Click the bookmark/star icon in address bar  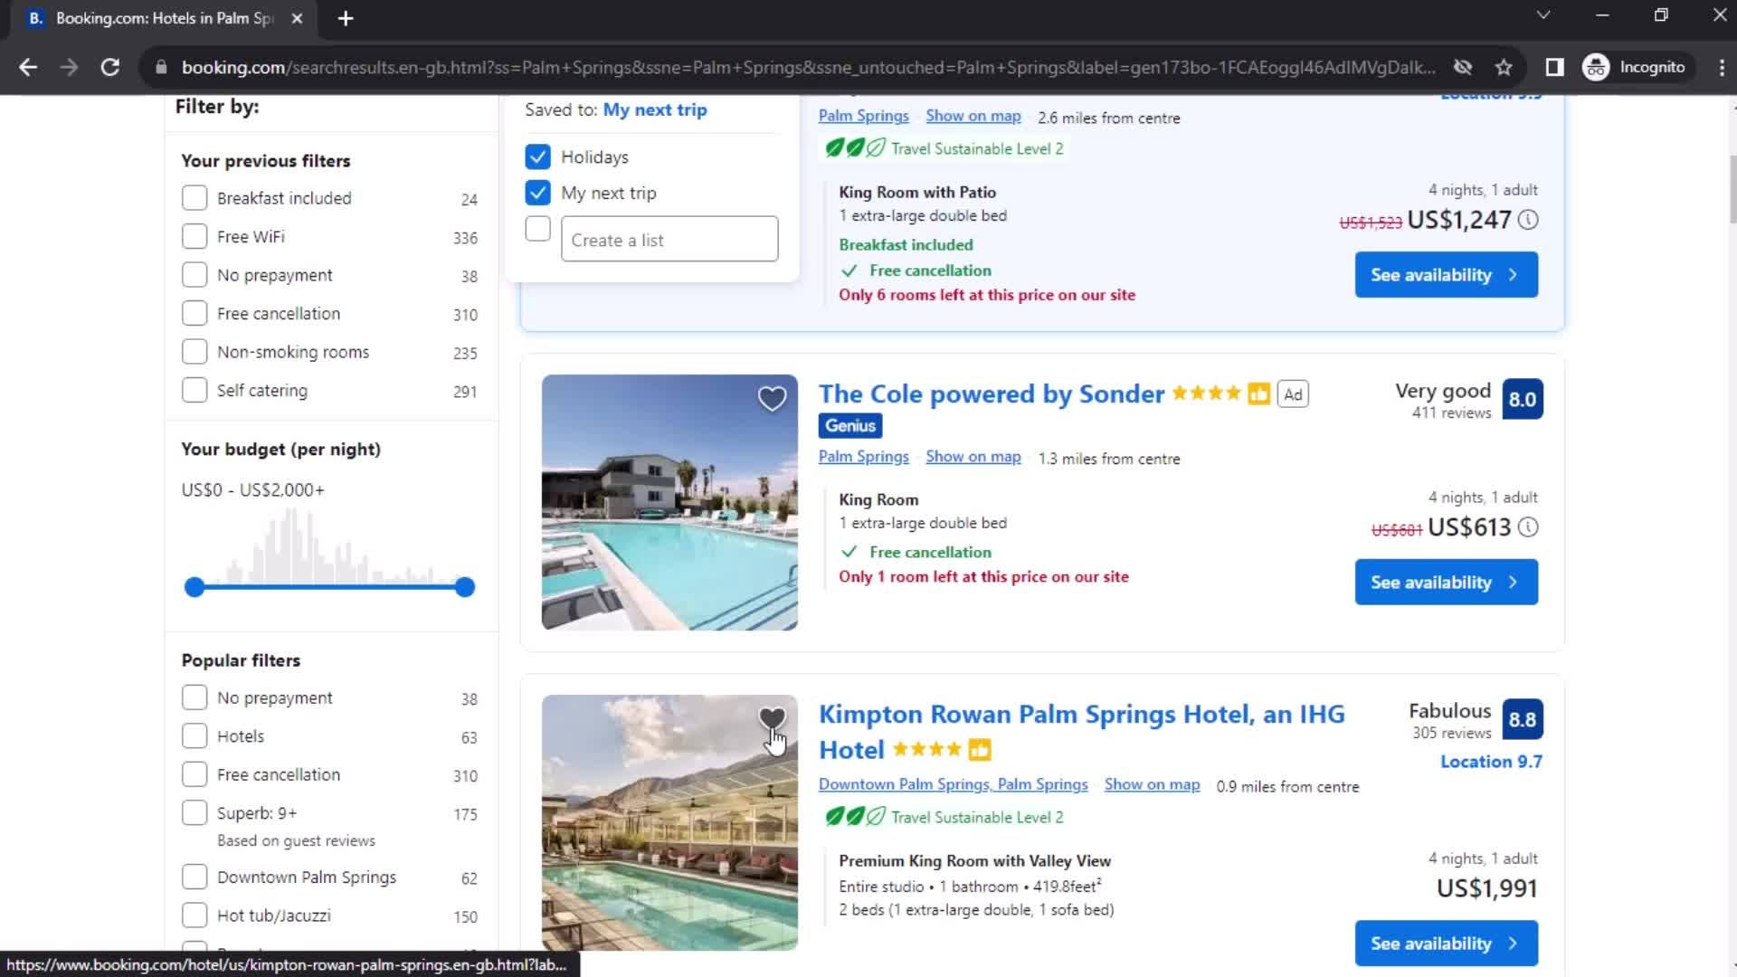pyautogui.click(x=1506, y=67)
